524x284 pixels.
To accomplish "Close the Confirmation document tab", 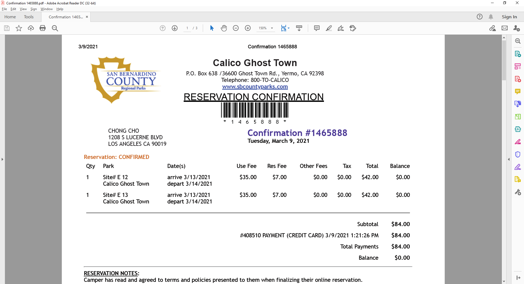I will tap(87, 17).
